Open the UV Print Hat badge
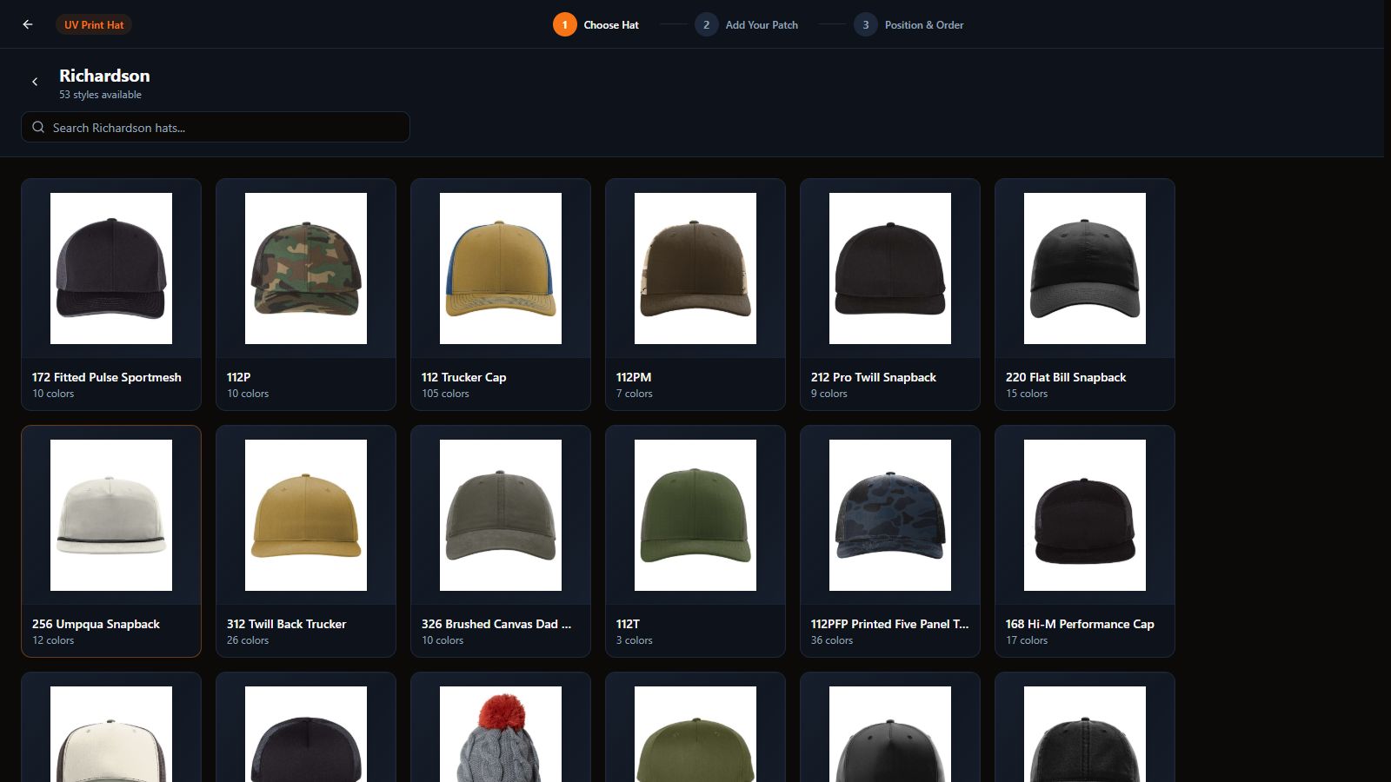Screen dimensions: 1391x782 coord(94,24)
